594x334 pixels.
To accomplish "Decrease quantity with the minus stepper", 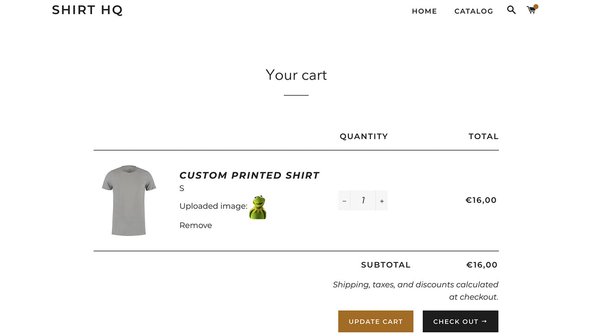I will [344, 200].
